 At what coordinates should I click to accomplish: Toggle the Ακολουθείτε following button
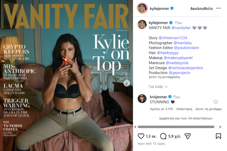click(202, 9)
